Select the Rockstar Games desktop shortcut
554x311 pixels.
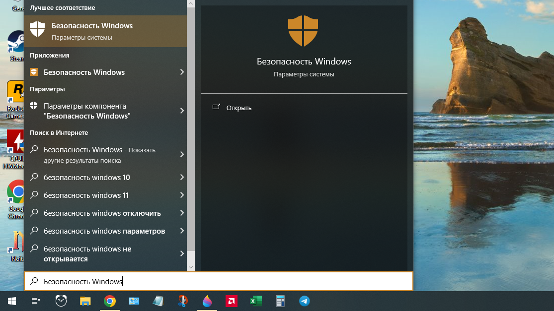point(15,100)
